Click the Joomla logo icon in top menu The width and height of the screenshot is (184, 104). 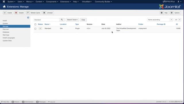[x=4, y=1]
